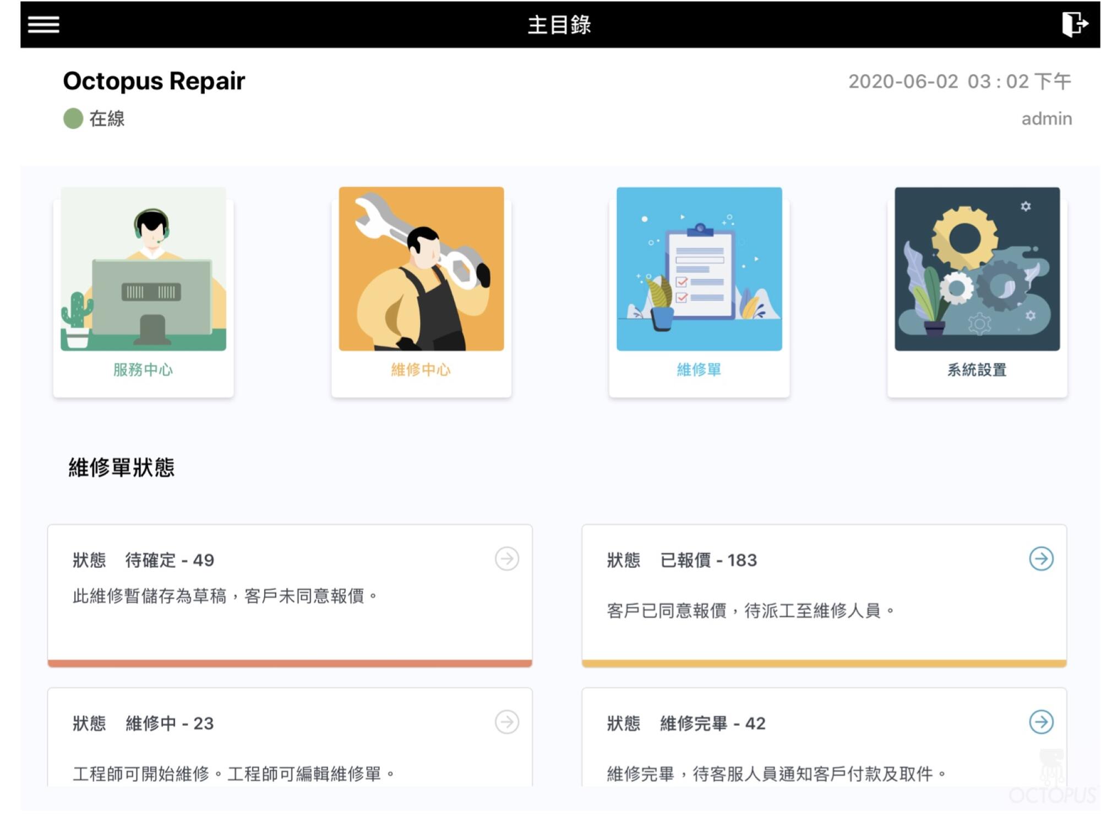Click the 維修單狀態 section heading
This screenshot has width=1101, height=817.
[122, 468]
